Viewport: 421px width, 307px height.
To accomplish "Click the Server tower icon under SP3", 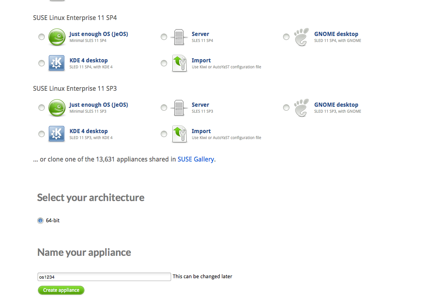I will click(179, 108).
